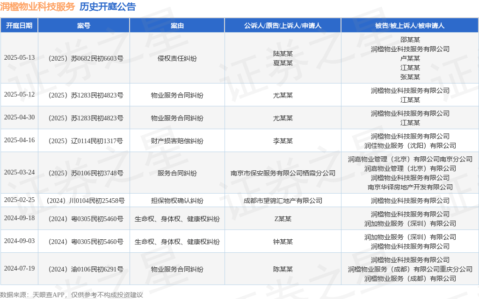
Task: Click the 服务合同纠纷 cause cell
Action: pos(177,173)
